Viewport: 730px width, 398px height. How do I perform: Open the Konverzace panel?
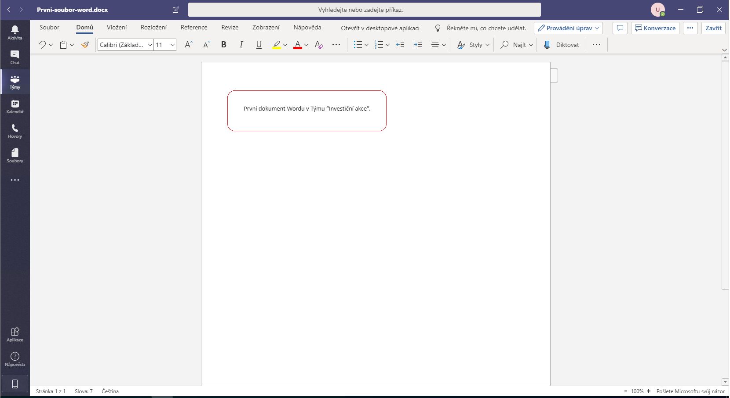click(x=655, y=28)
